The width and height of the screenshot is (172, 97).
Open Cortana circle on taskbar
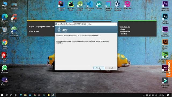click(11, 95)
